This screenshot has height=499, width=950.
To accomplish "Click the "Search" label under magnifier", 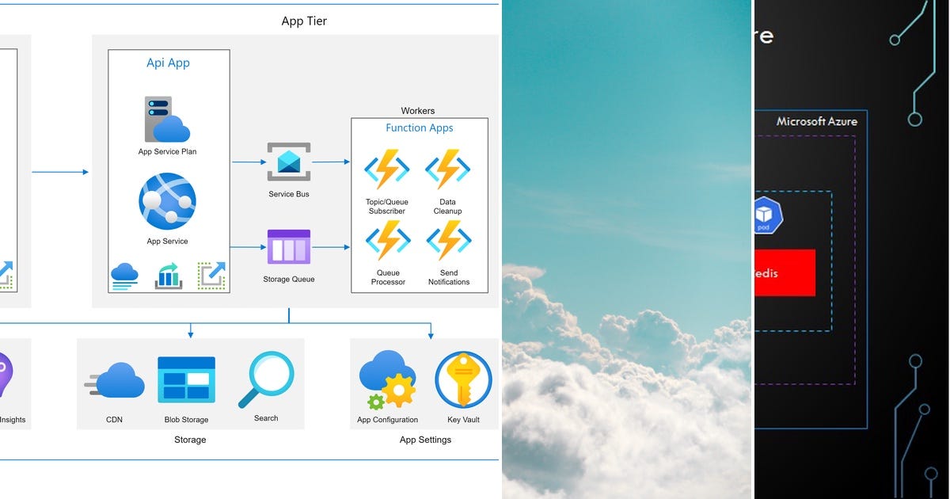I will coord(266,418).
